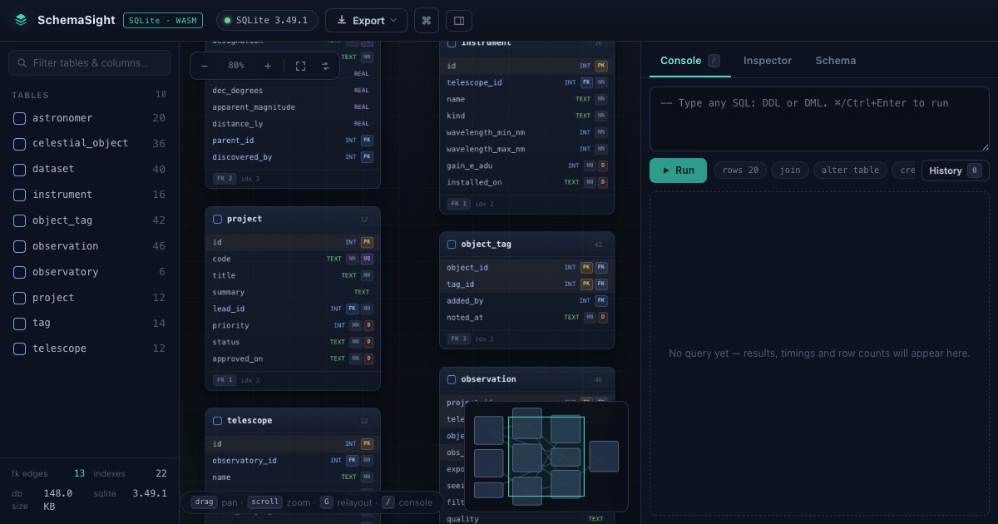Click the PK badge on project id column
The height and width of the screenshot is (524, 998).
click(x=367, y=242)
